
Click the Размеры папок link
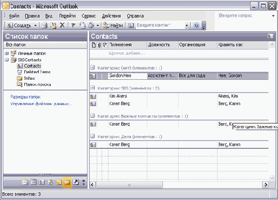tap(25, 97)
